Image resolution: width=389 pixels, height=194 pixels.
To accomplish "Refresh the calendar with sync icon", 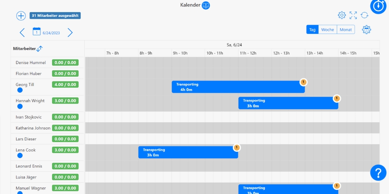I will click(x=364, y=15).
